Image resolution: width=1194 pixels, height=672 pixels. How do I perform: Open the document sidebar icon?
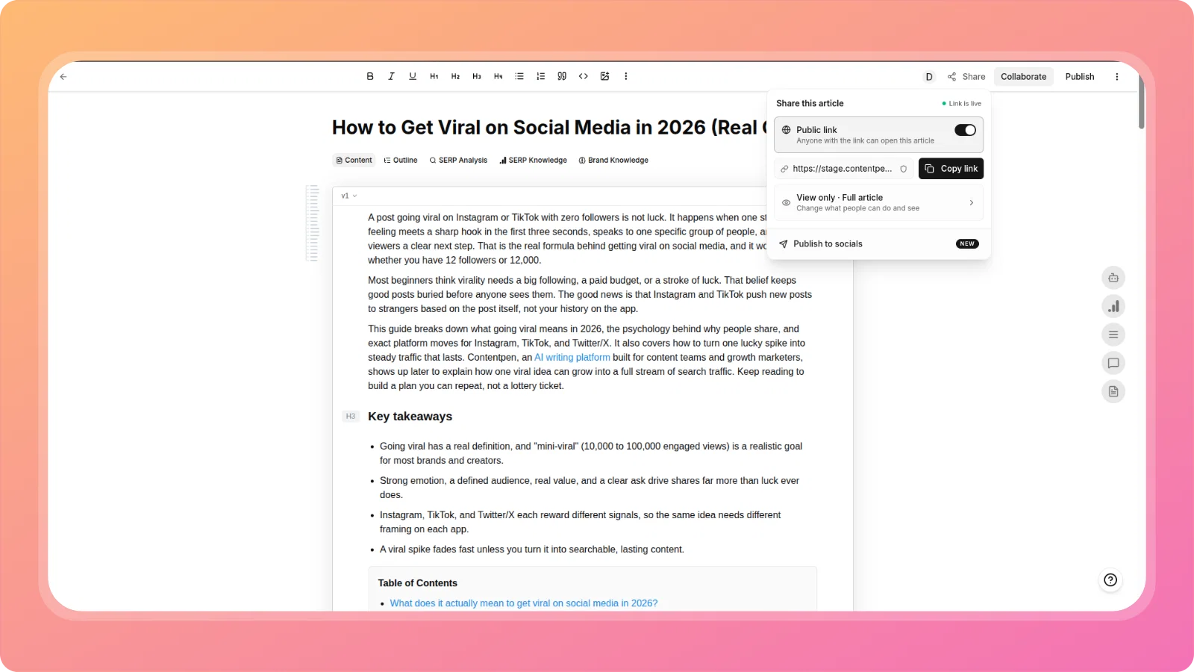(1113, 391)
